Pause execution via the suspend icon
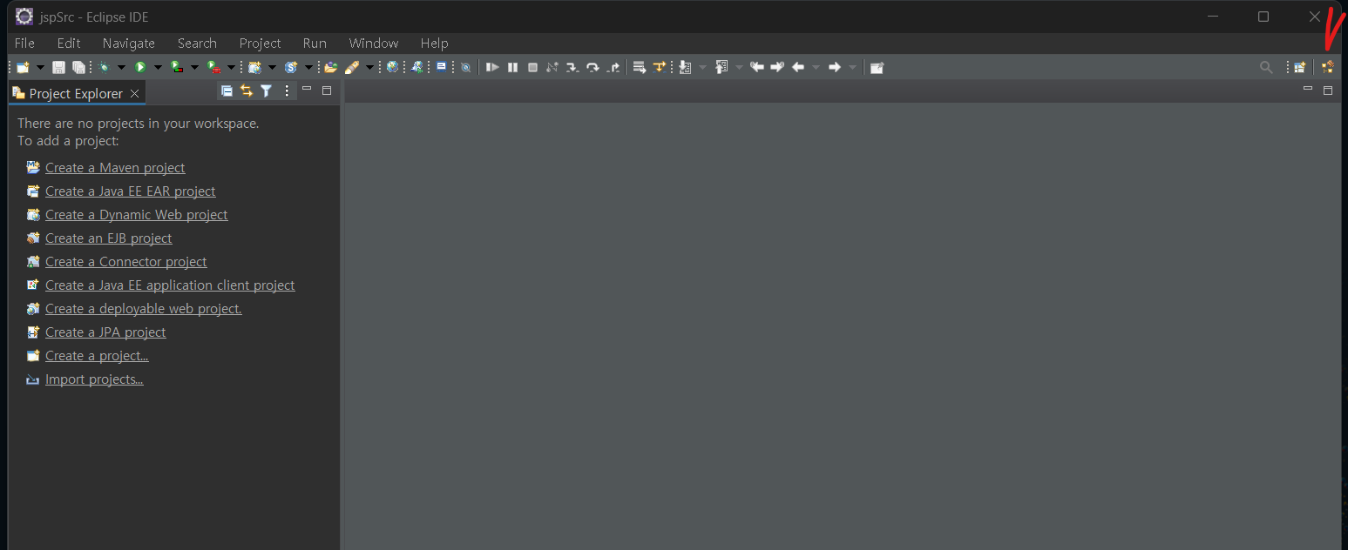This screenshot has height=550, width=1348. [512, 67]
